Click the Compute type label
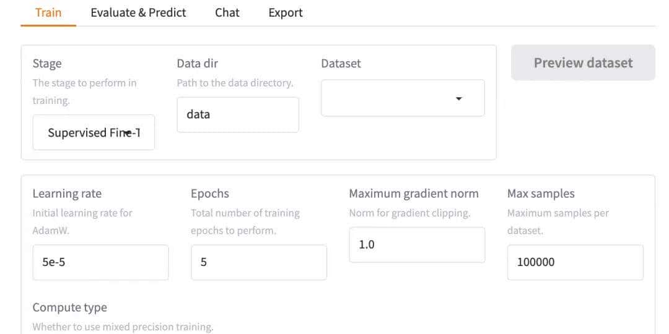Viewport: 669px width, 334px height. click(x=69, y=307)
